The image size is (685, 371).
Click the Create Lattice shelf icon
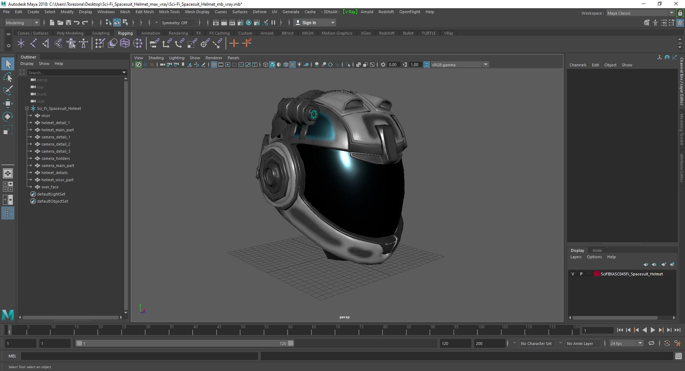click(x=125, y=44)
